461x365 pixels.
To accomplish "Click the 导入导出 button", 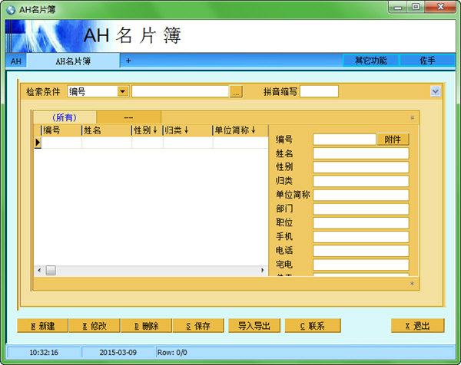I will tap(254, 326).
